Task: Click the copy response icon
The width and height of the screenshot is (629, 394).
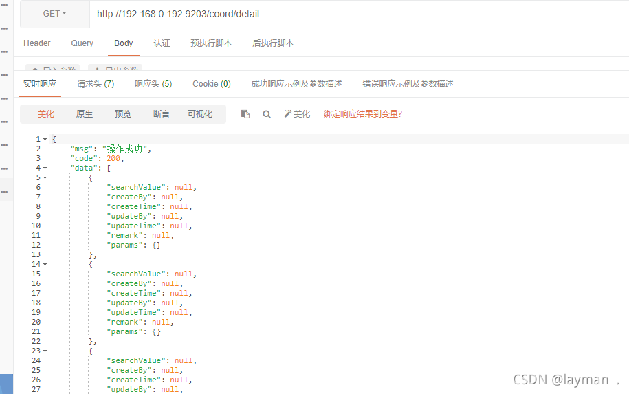Action: click(245, 114)
